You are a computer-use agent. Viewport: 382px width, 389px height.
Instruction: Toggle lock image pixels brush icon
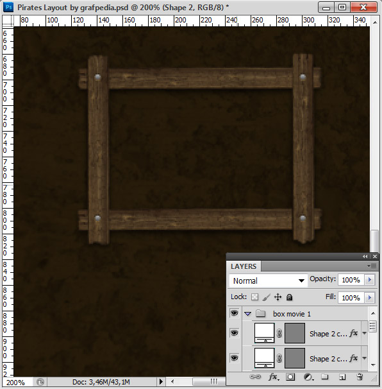pos(266,297)
